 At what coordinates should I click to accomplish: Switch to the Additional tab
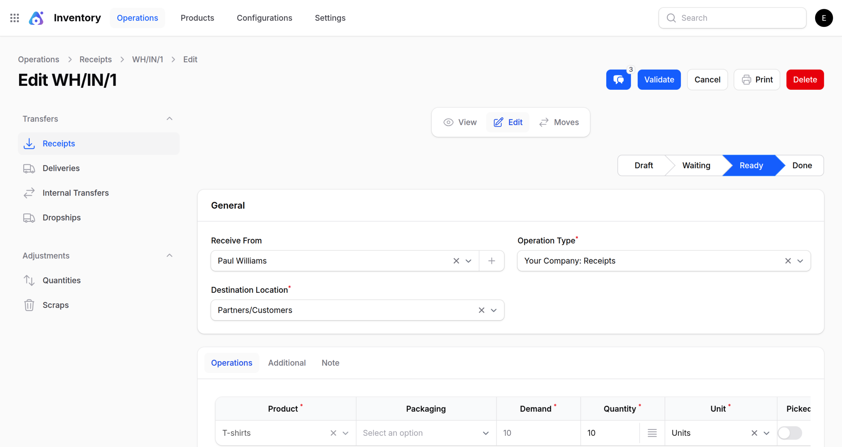(x=287, y=363)
